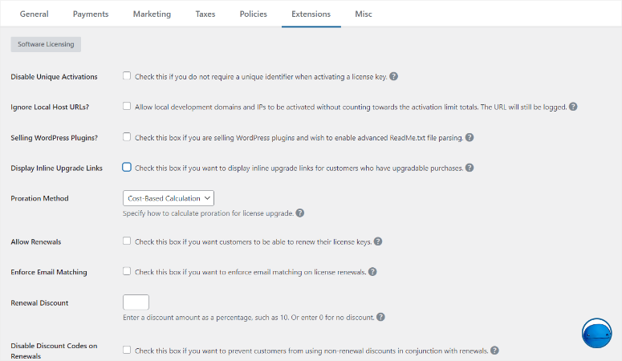Enable Disable Unique Activations checkbox
This screenshot has width=622, height=361.
(x=127, y=76)
